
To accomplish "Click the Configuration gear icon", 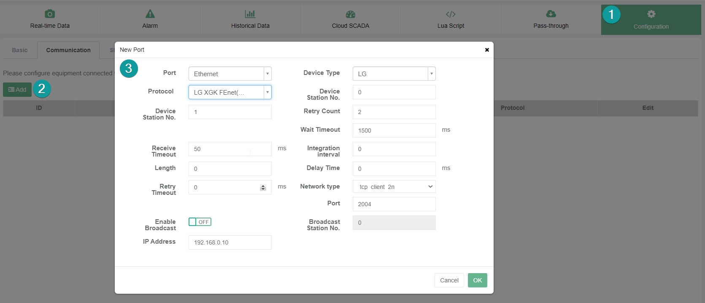I will click(651, 14).
